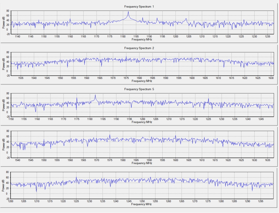This screenshot has height=213, width=279.
Task: Click the Power dB label of the bottom plot
Action: coord(4,185)
